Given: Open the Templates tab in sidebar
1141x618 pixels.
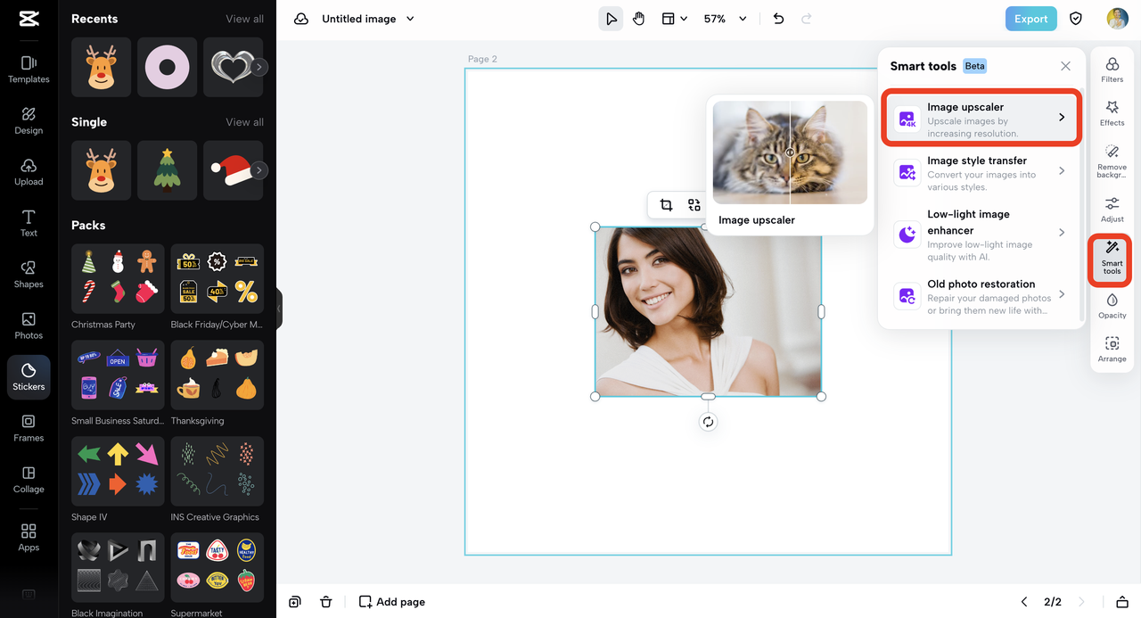Looking at the screenshot, I should coord(29,69).
